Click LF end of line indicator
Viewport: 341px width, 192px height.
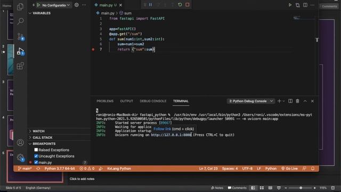click(x=259, y=169)
